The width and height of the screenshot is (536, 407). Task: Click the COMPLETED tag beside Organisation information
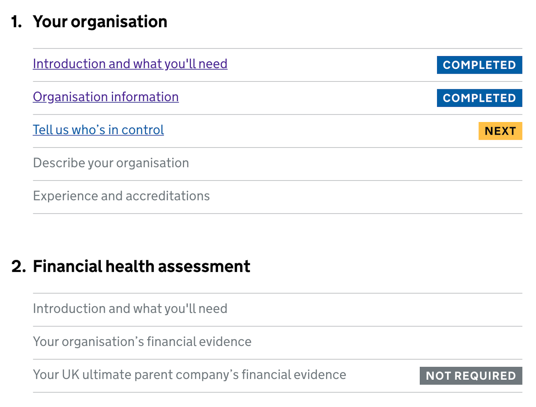pos(479,98)
